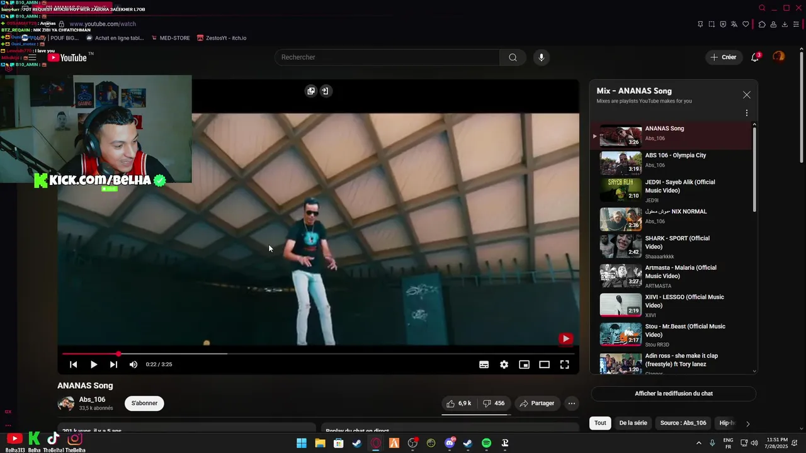Play ABS 106 - Olympia City
The image size is (806, 453).
[671, 162]
